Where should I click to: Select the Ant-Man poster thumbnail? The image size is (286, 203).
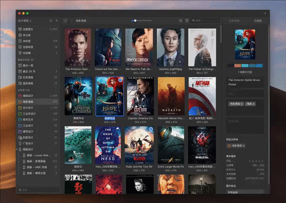[202, 96]
